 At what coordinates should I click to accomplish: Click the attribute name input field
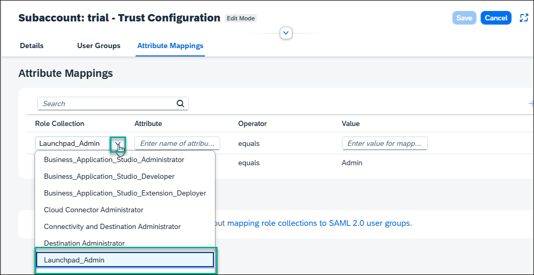[177, 144]
